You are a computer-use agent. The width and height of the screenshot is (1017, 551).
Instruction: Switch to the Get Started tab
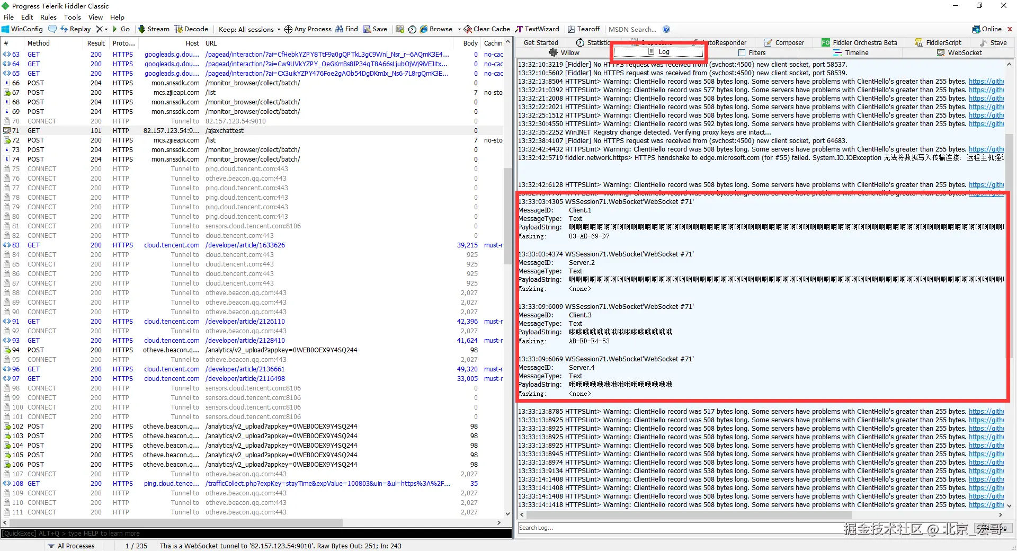(x=541, y=42)
